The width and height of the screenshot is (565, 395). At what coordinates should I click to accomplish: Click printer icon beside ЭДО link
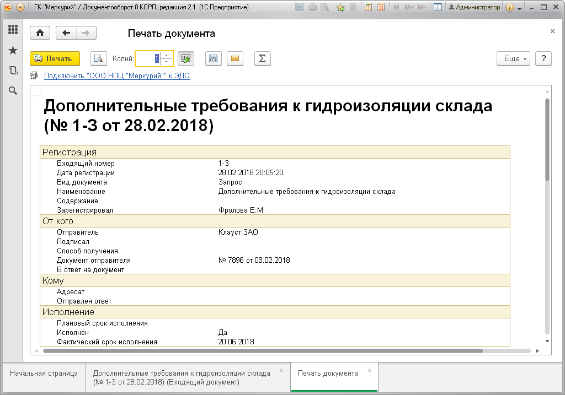[x=34, y=75]
